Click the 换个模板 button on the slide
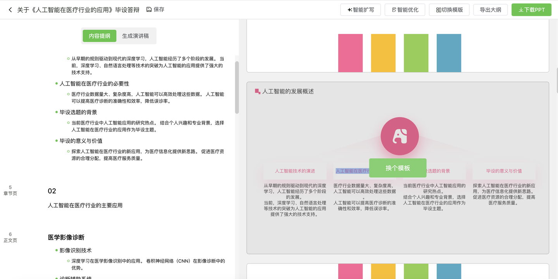This screenshot has width=558, height=279. (x=398, y=168)
